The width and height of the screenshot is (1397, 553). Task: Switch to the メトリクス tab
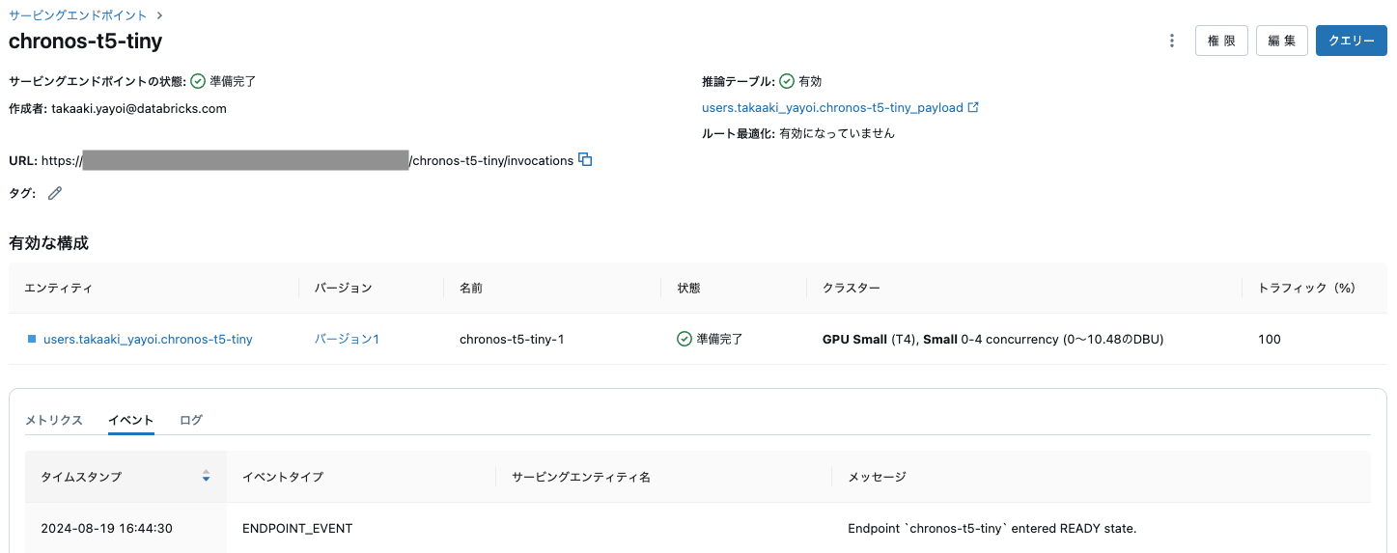[x=54, y=420]
